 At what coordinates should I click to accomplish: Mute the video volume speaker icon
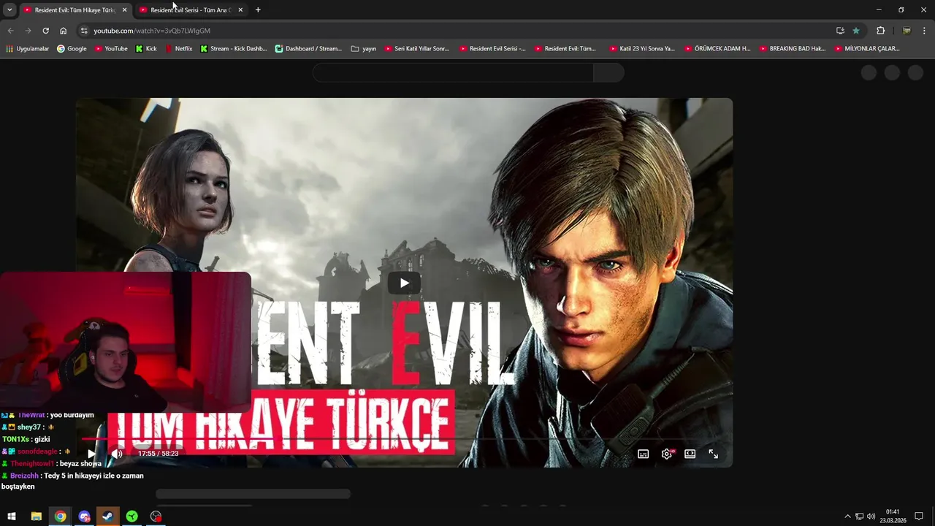pyautogui.click(x=117, y=454)
